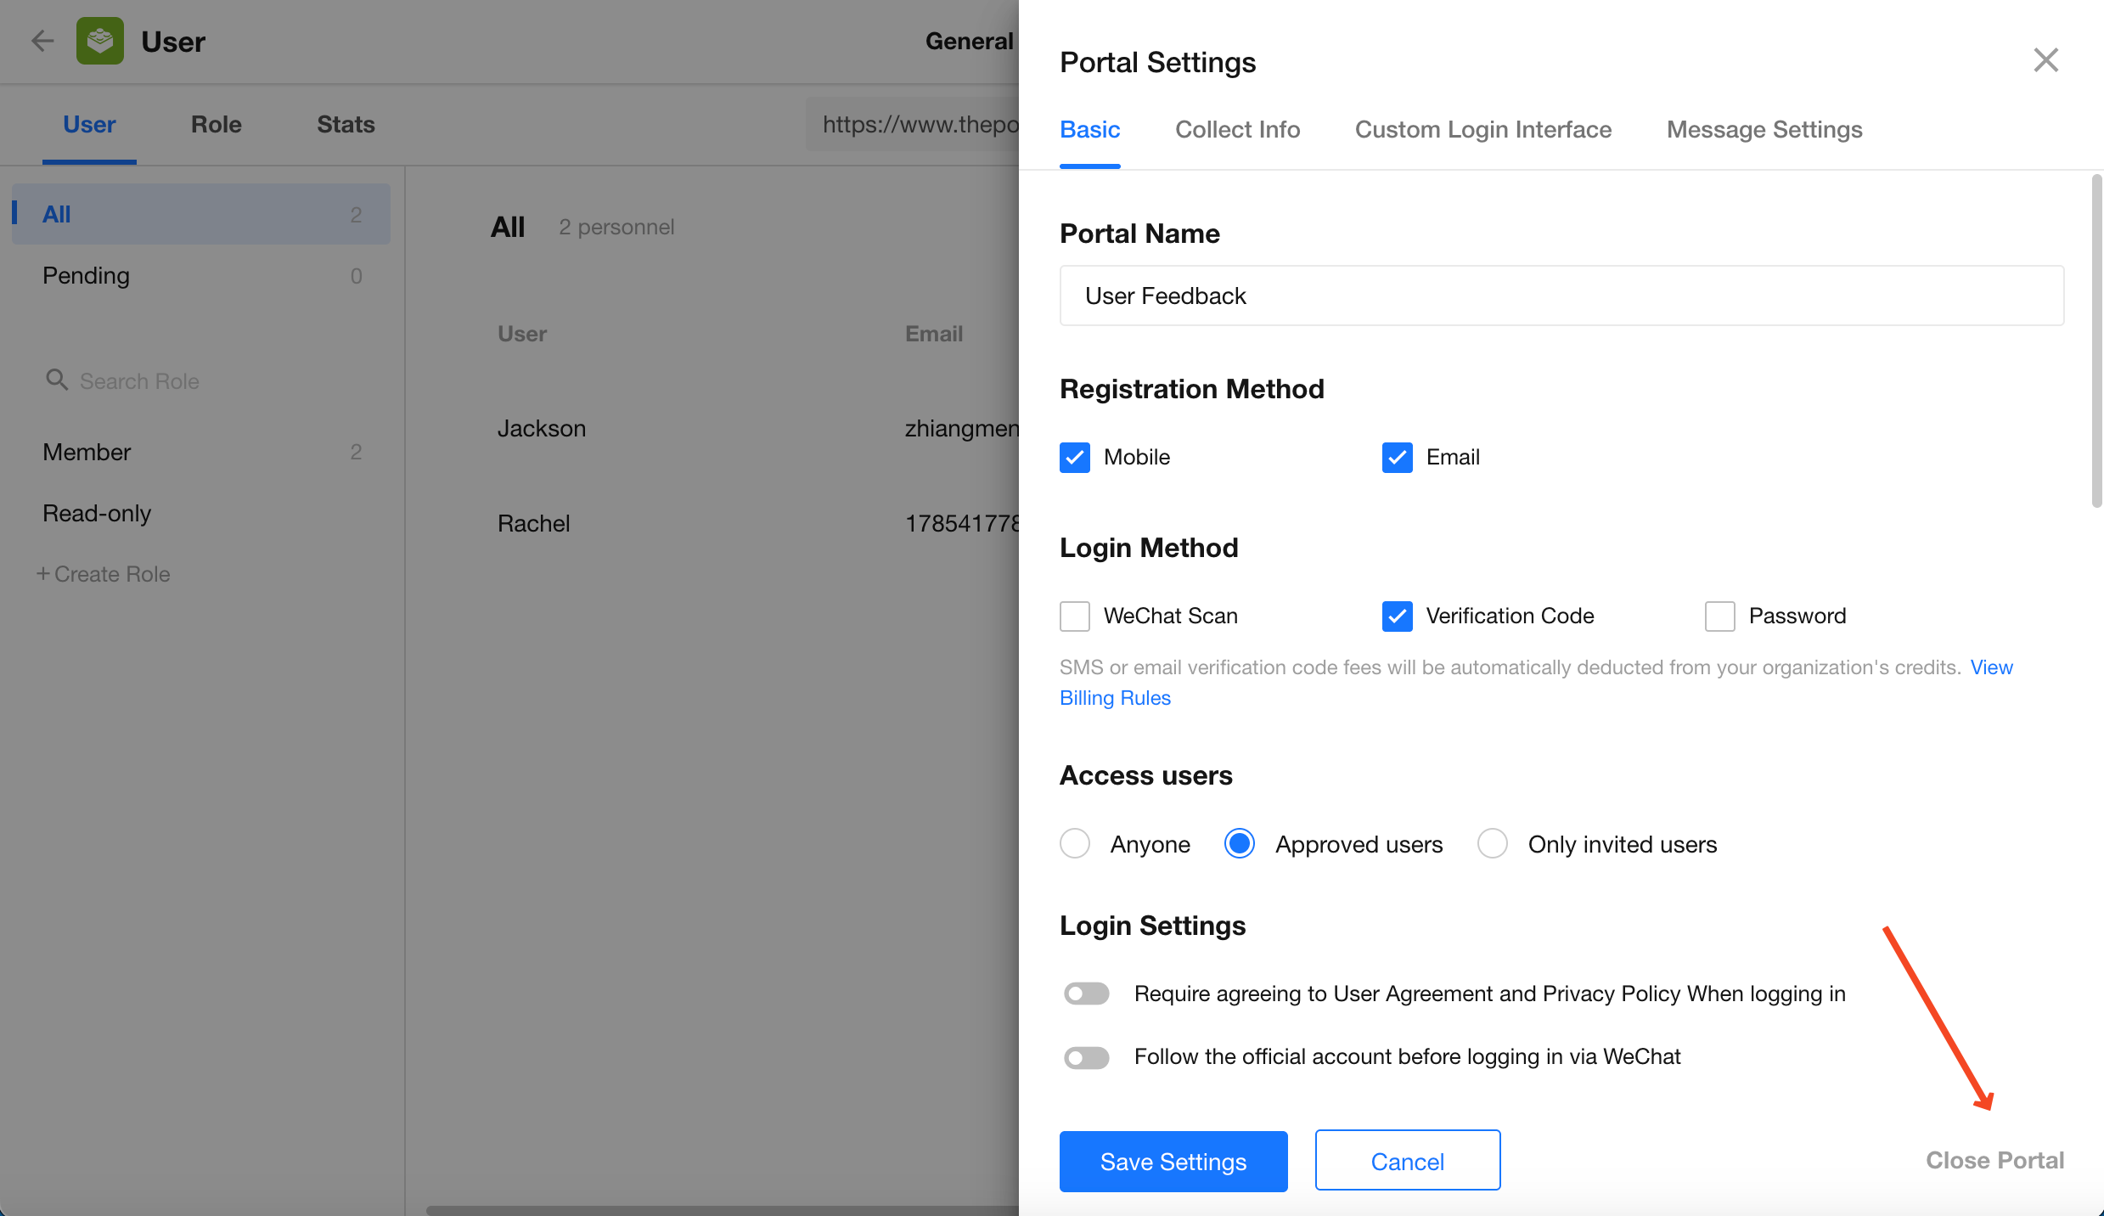
Task: Close the Portal Settings panel
Action: [x=2045, y=60]
